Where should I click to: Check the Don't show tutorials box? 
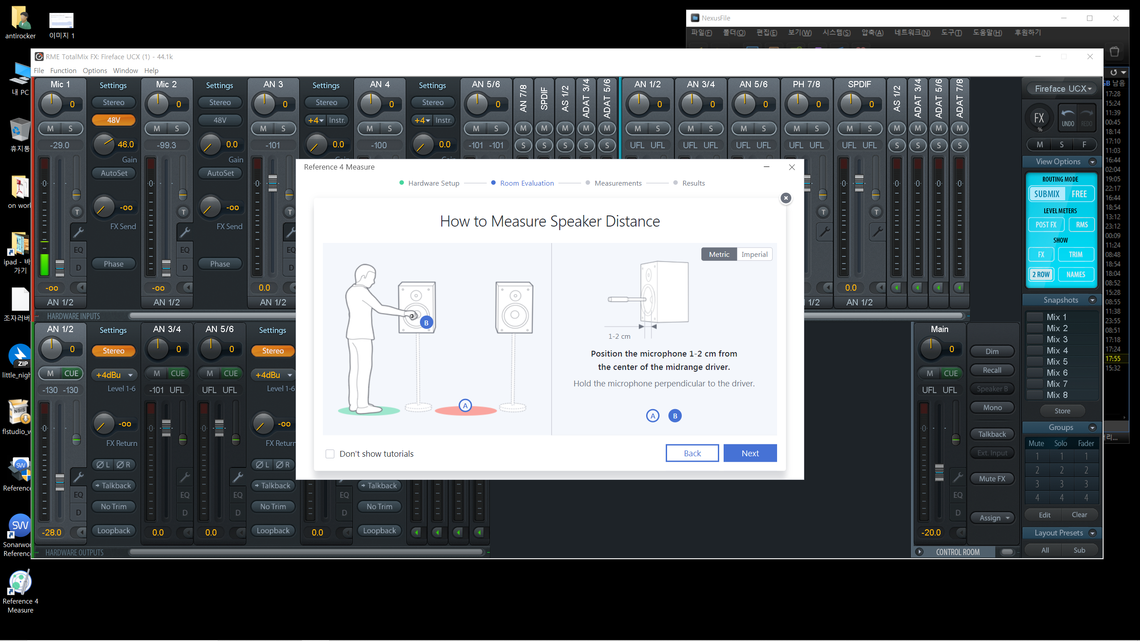pos(330,454)
